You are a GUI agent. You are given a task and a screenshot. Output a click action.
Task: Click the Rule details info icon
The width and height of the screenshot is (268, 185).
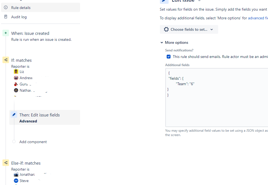coord(6,8)
